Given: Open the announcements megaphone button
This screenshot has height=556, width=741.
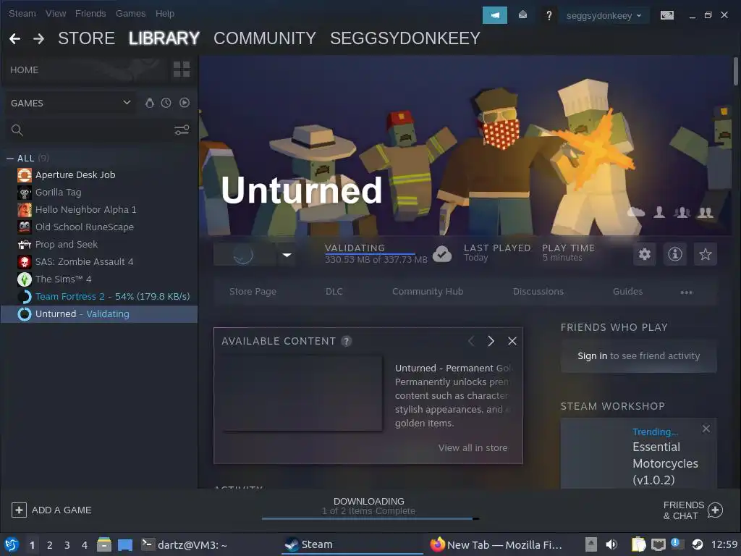Looking at the screenshot, I should [494, 15].
